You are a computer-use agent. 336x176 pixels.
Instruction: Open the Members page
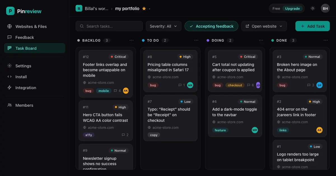[34, 105]
